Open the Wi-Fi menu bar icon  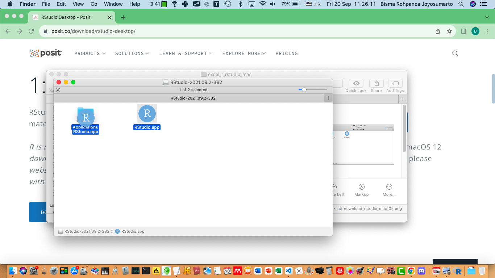coord(262,4)
